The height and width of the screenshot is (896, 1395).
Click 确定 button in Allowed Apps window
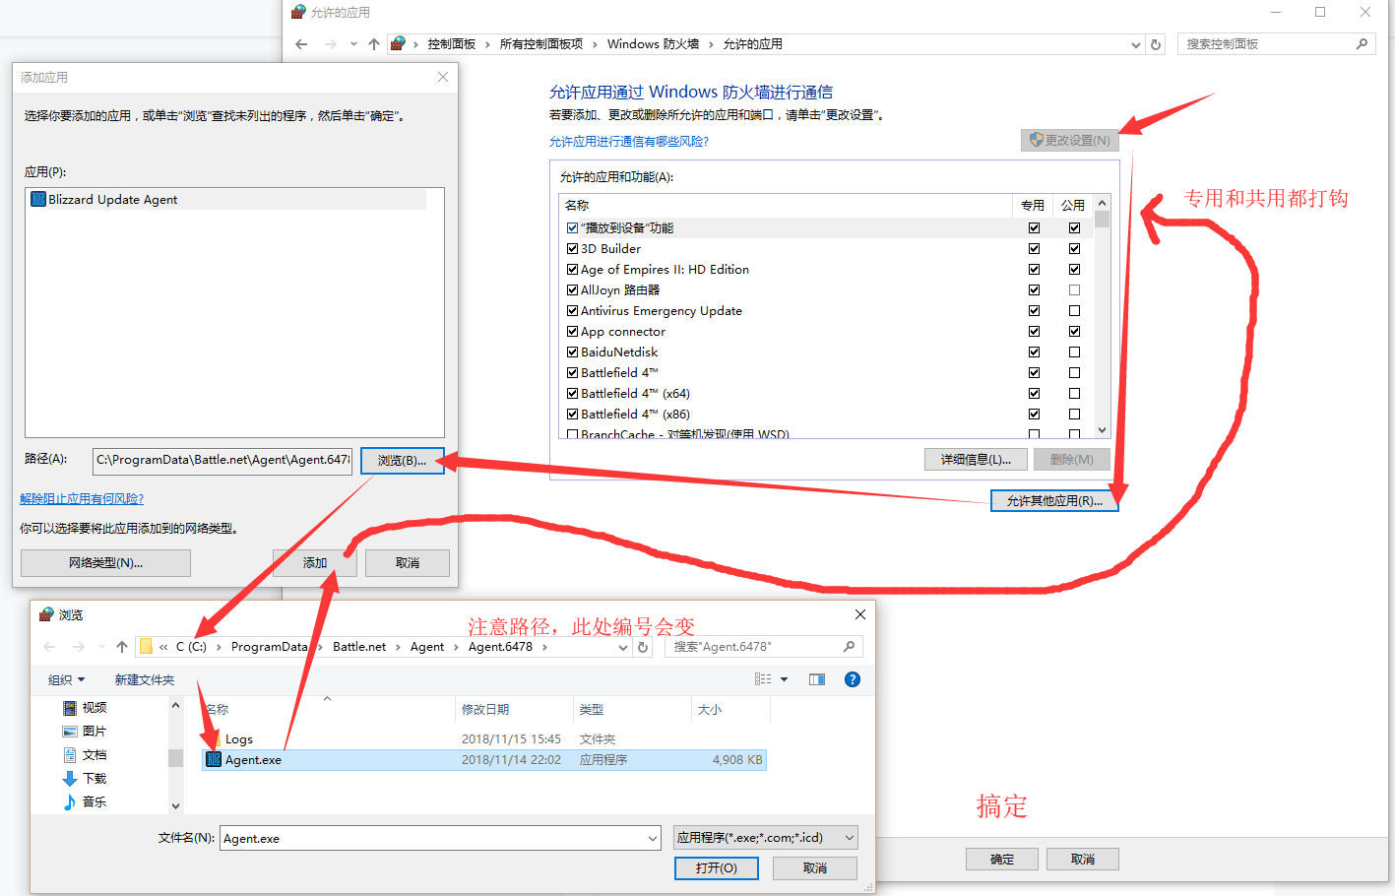coord(1002,860)
